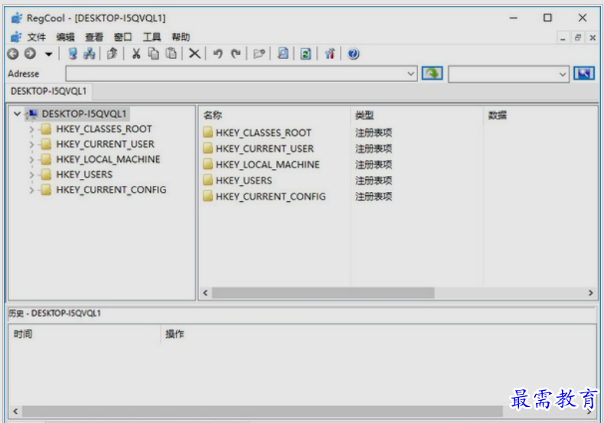604x423 pixels.
Task: Click the inner window restore button
Action: click(x=578, y=37)
